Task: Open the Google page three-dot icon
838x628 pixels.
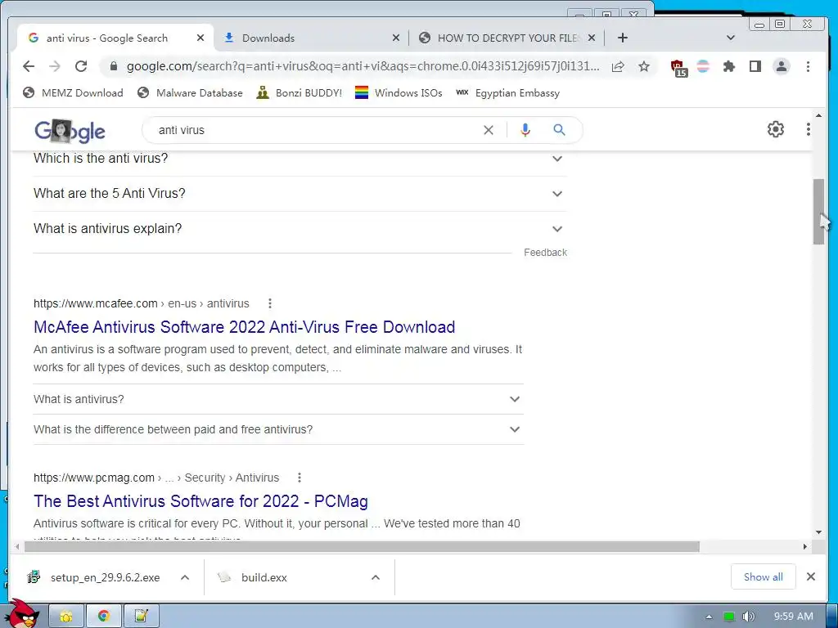Action: click(x=808, y=129)
